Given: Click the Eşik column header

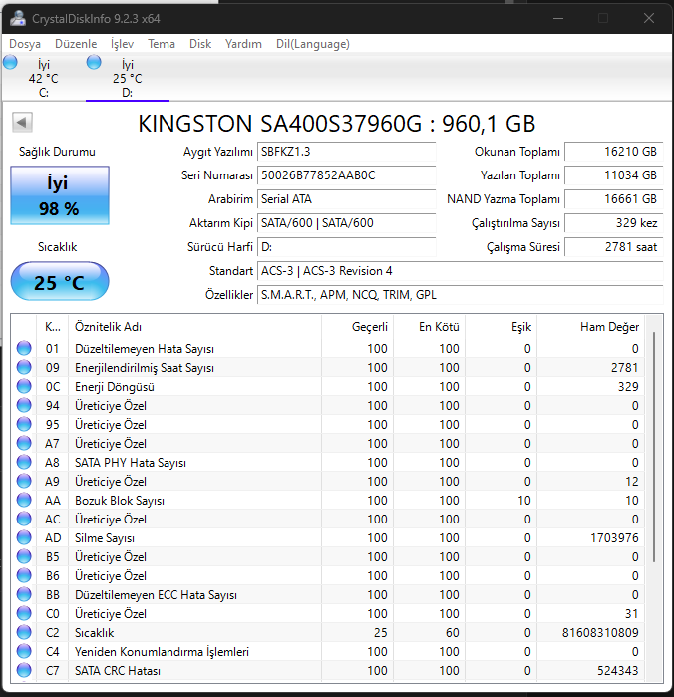Looking at the screenshot, I should click(x=502, y=327).
